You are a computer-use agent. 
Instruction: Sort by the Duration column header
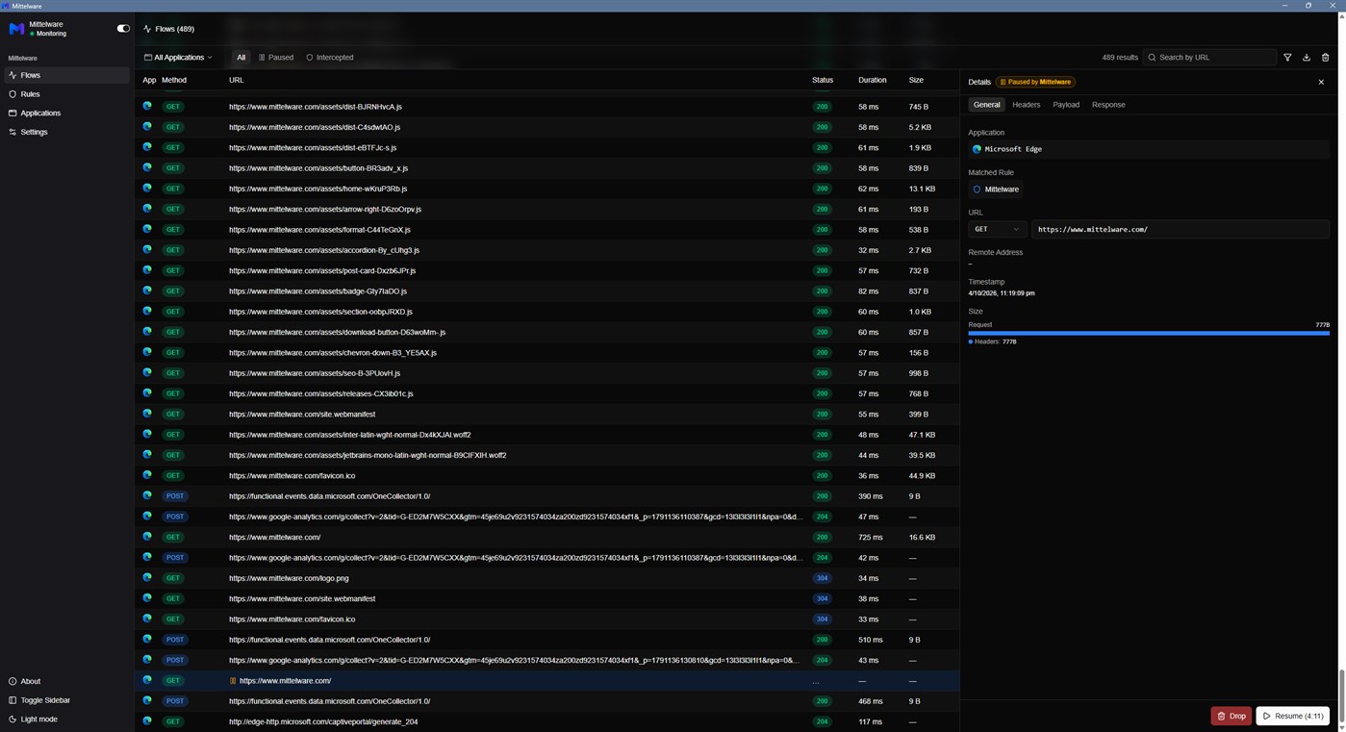coord(872,80)
